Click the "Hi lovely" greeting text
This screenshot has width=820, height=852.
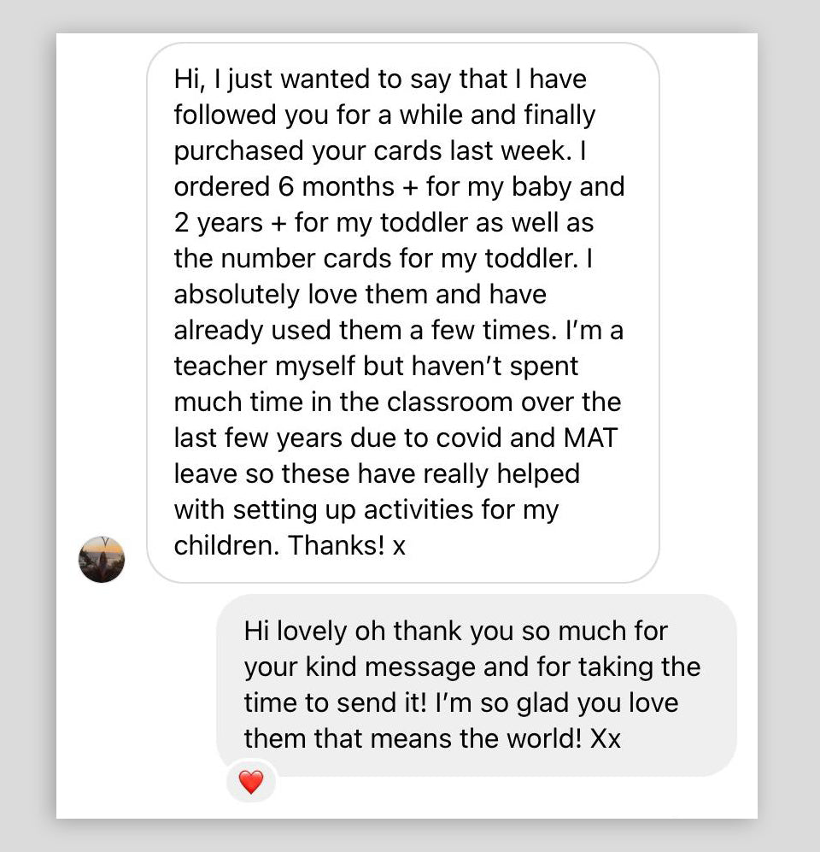[x=296, y=632]
